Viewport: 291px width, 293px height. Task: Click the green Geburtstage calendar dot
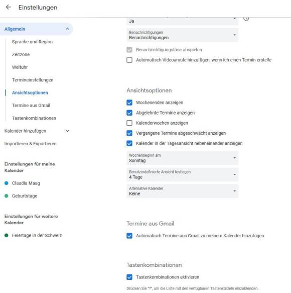(x=7, y=196)
